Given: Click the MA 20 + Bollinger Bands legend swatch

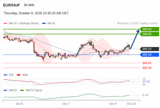Looking at the screenshot, I should (x=5, y=23).
